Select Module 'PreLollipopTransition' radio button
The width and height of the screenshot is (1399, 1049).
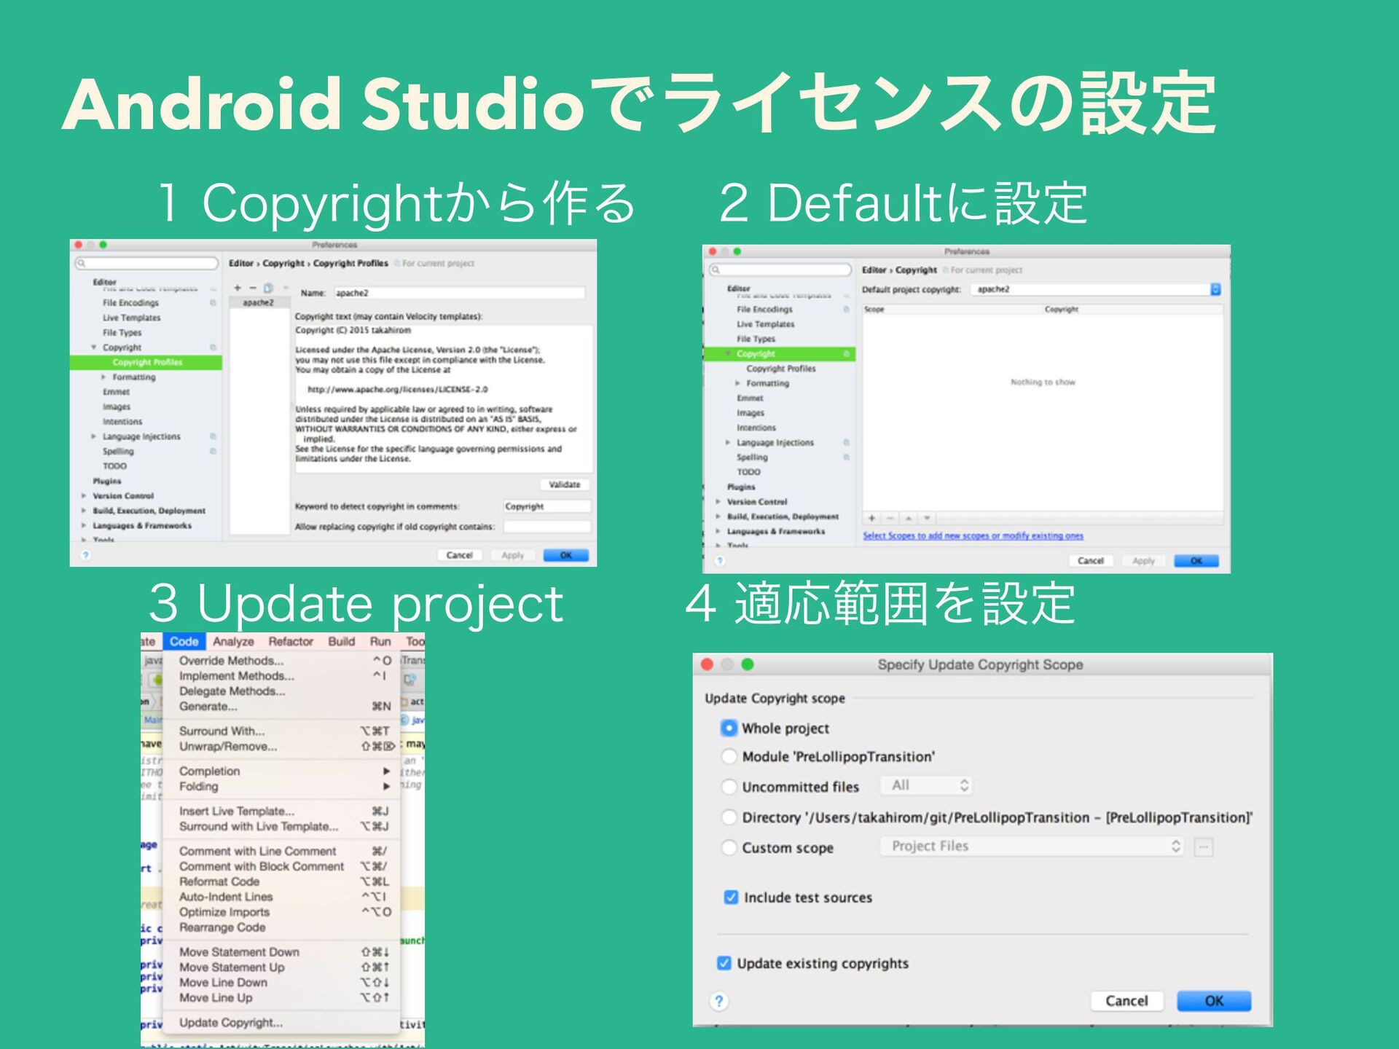729,756
